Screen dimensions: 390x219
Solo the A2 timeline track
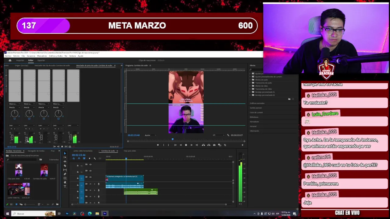click(94, 190)
